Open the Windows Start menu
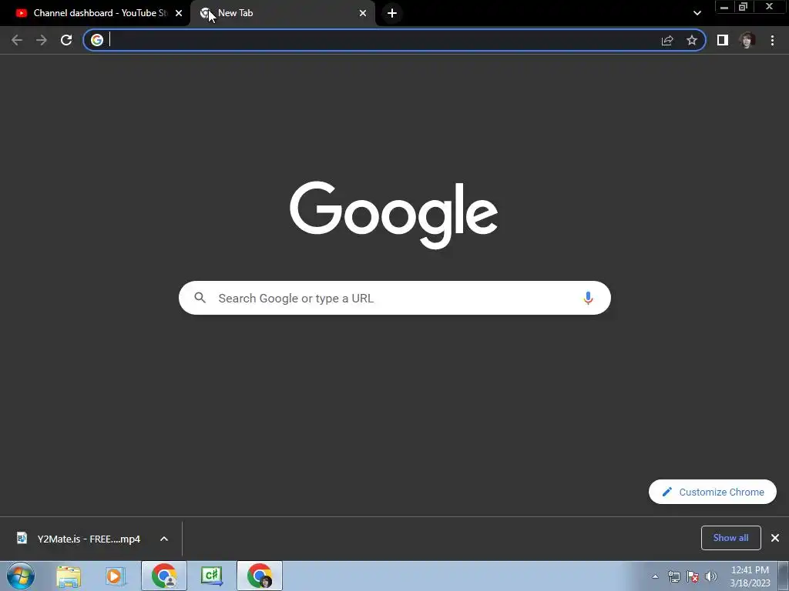This screenshot has height=591, width=789. click(21, 576)
